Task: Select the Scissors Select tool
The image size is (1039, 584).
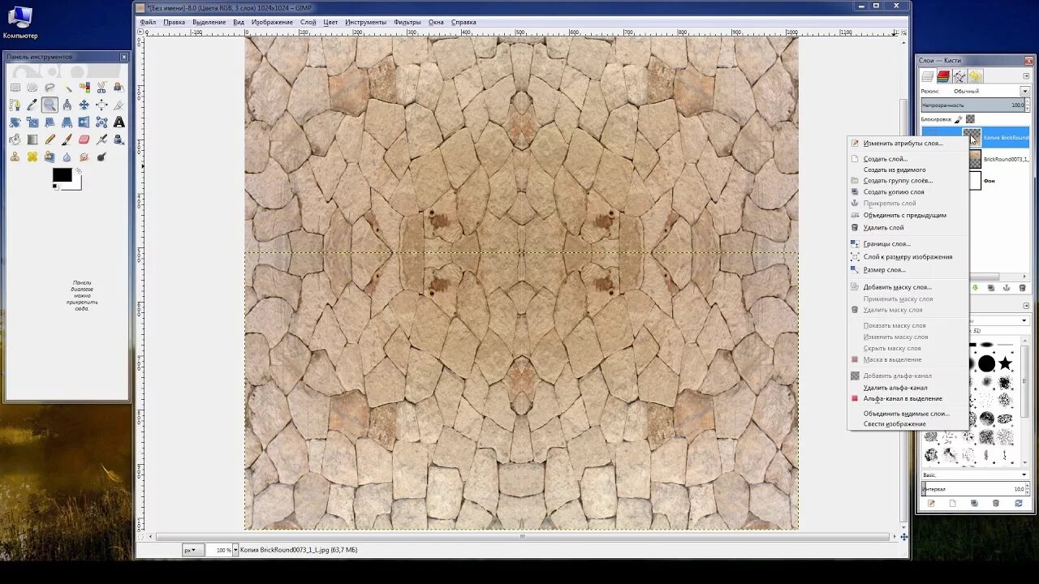Action: (101, 87)
